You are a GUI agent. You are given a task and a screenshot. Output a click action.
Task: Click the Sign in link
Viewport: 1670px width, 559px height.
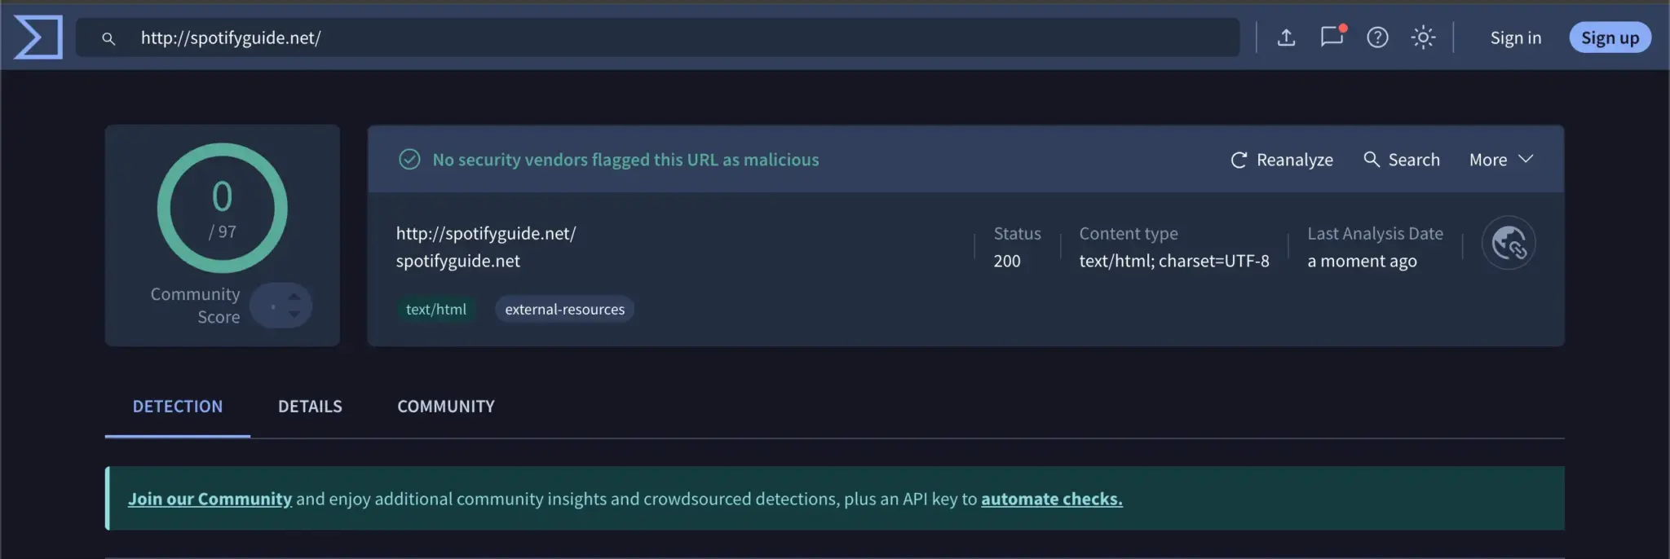coord(1515,37)
